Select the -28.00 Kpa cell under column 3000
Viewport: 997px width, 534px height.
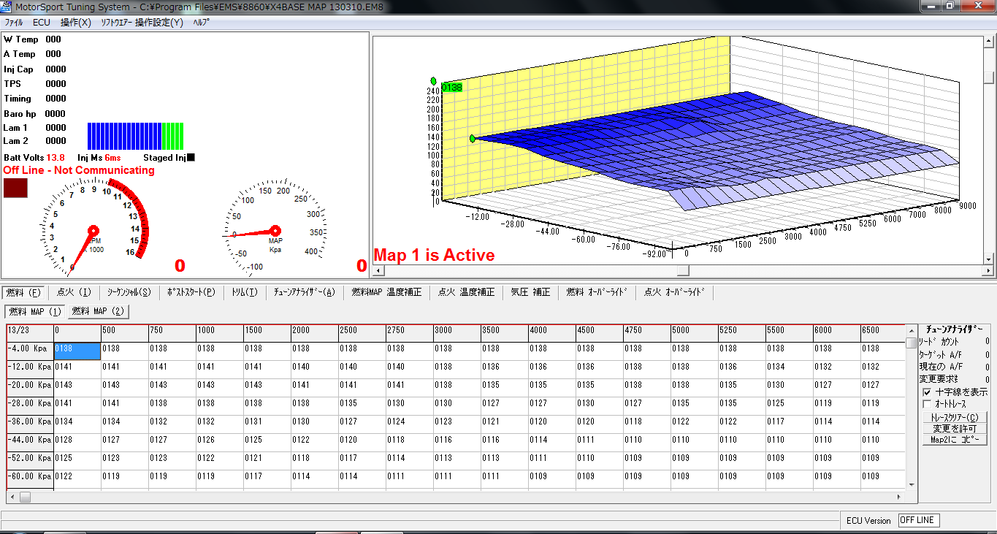click(457, 405)
